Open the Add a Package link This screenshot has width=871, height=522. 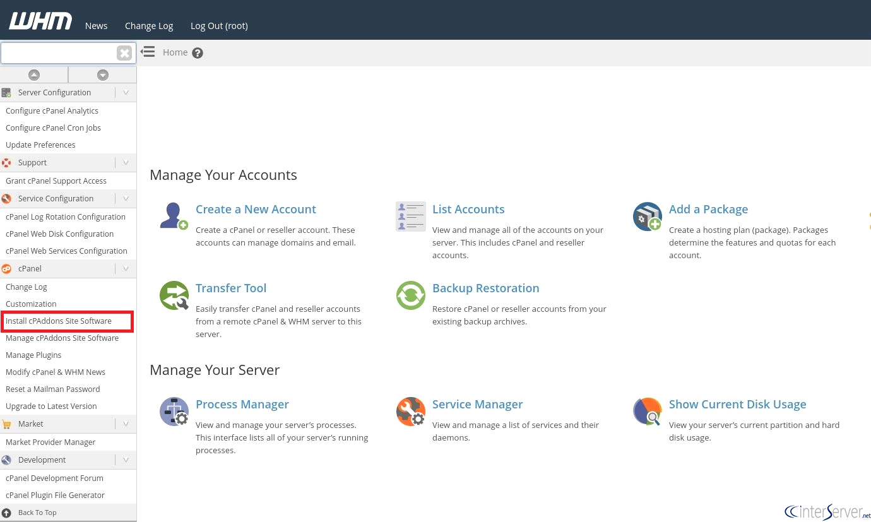point(708,210)
